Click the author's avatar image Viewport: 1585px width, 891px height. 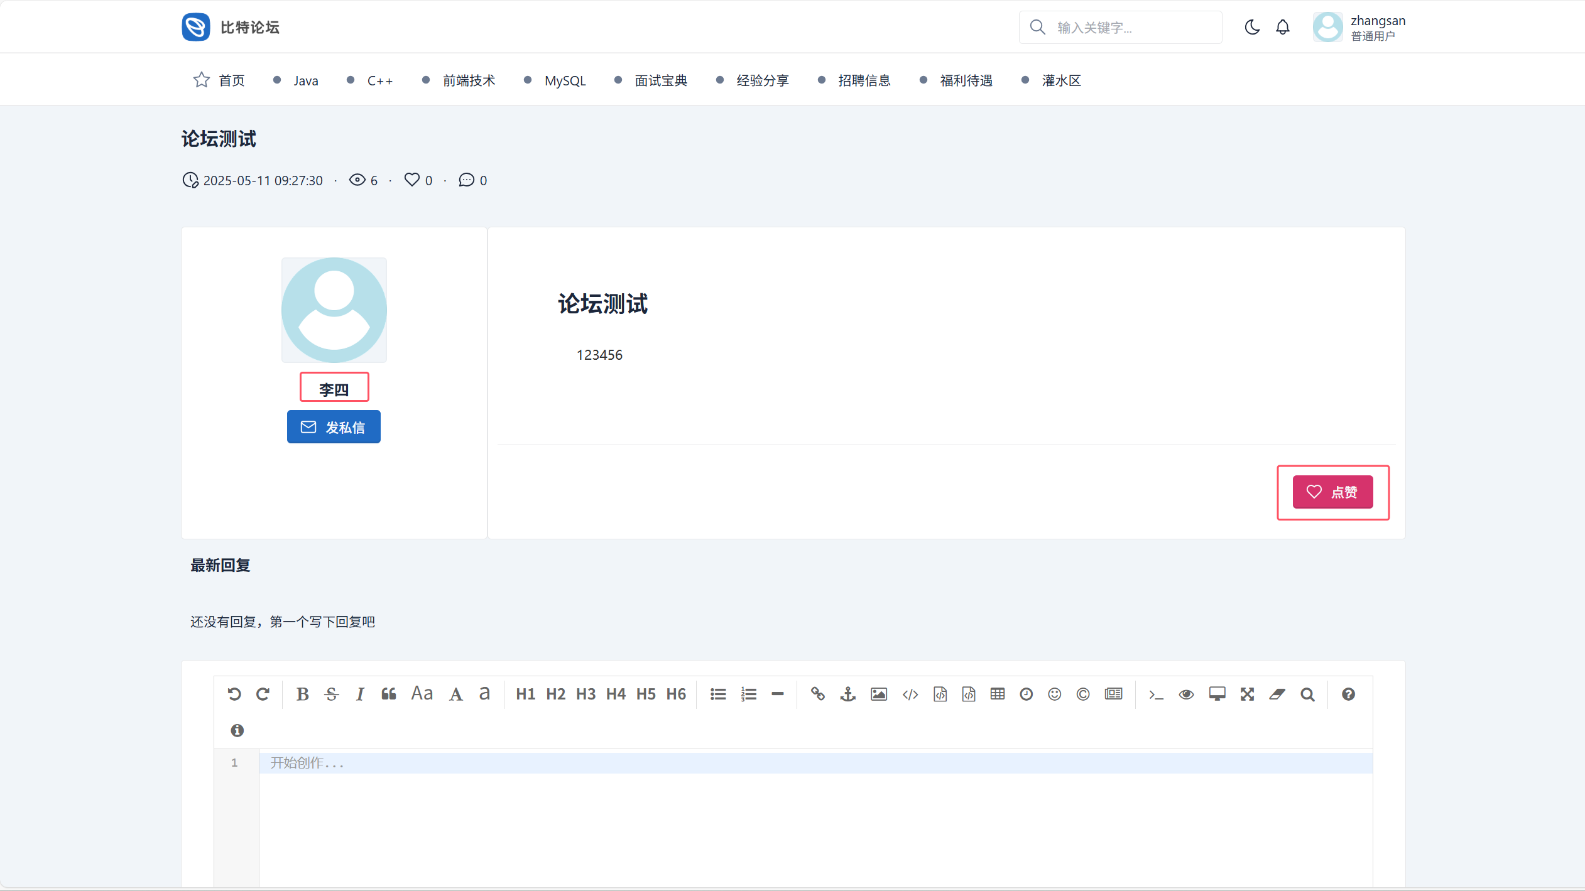334,310
